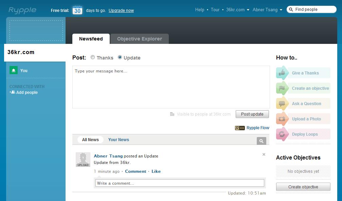Click the flag icon for Create an objective

(282, 88)
